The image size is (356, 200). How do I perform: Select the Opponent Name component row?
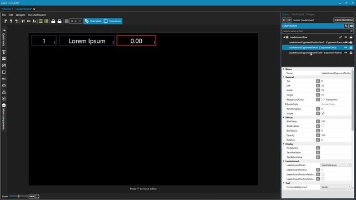pos(318,53)
